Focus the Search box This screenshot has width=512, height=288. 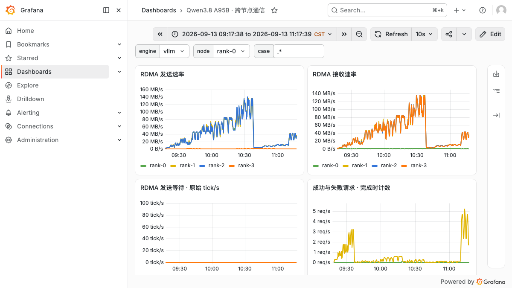tap(387, 10)
